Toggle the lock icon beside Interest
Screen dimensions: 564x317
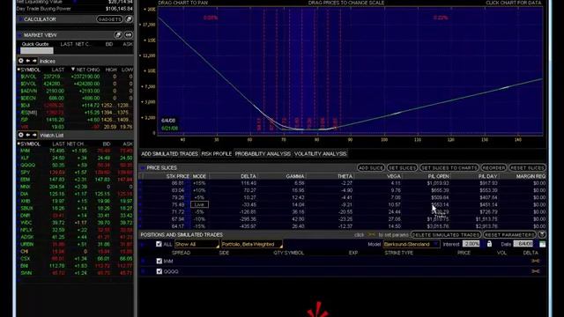[489, 244]
